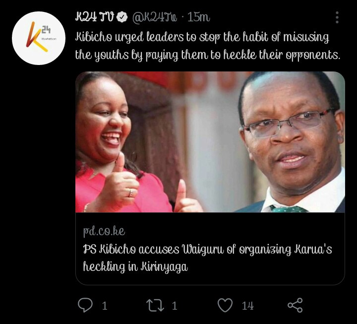Open the PS Kibicho accuses Waiguru headline
357x324 pixels.
click(x=207, y=258)
